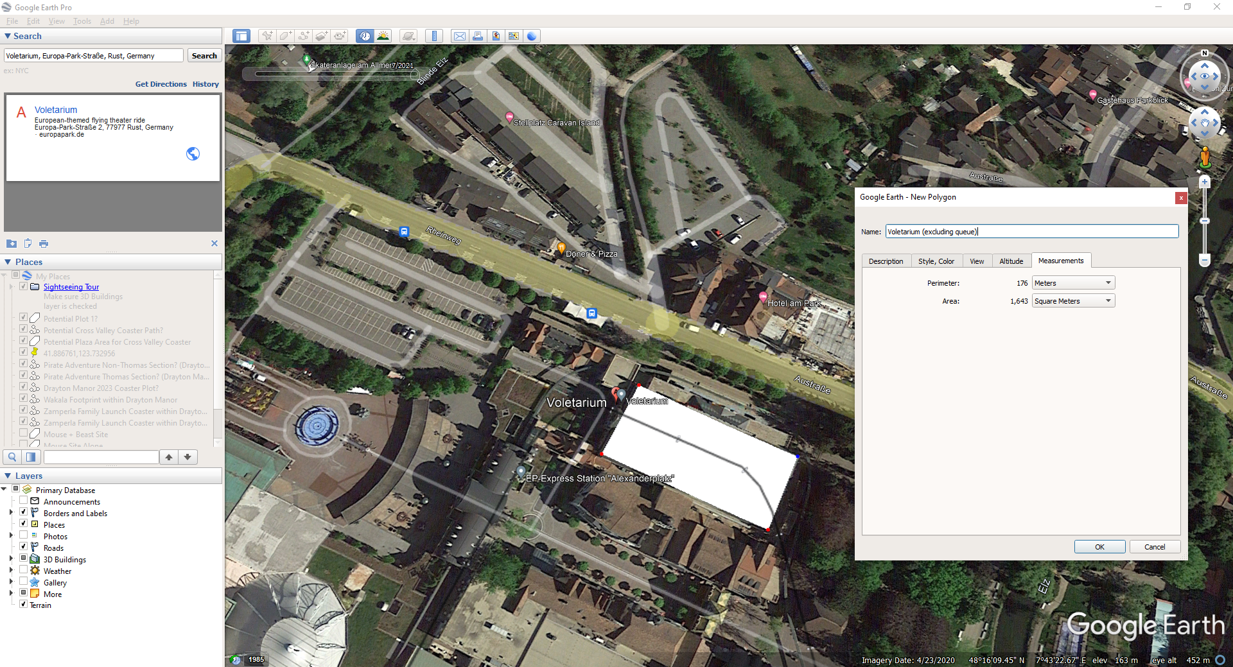
Task: Uncheck the Borders and Labels layer
Action: 23,512
